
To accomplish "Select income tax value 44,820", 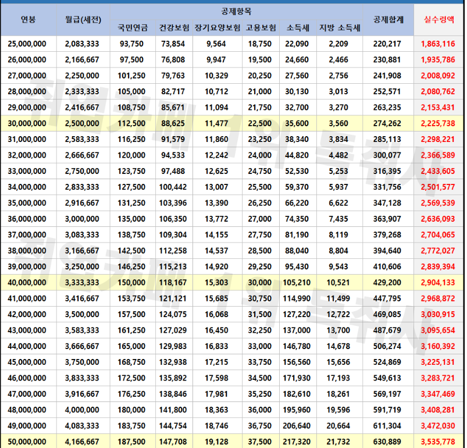I will click(297, 155).
